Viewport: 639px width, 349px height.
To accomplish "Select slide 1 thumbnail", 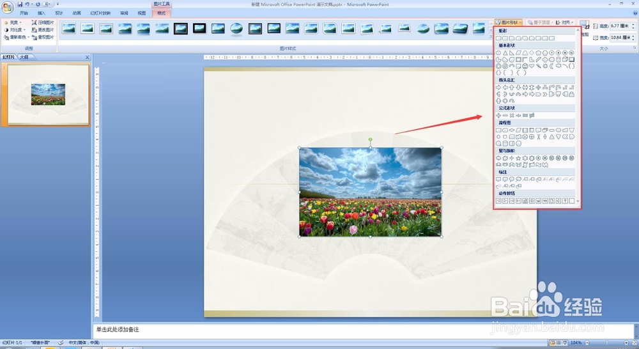I will point(49,95).
